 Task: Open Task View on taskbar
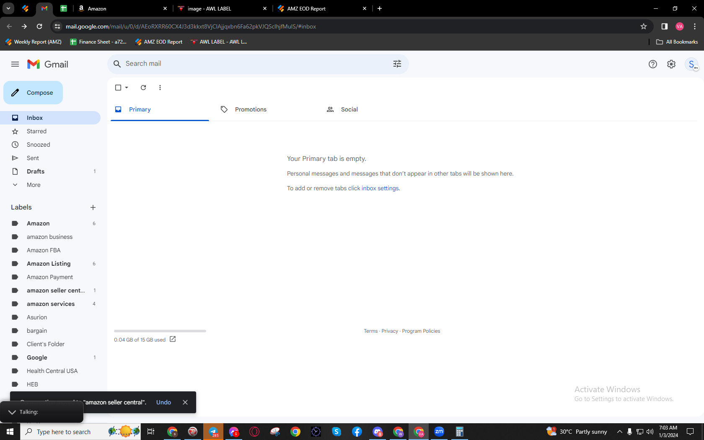(x=151, y=432)
